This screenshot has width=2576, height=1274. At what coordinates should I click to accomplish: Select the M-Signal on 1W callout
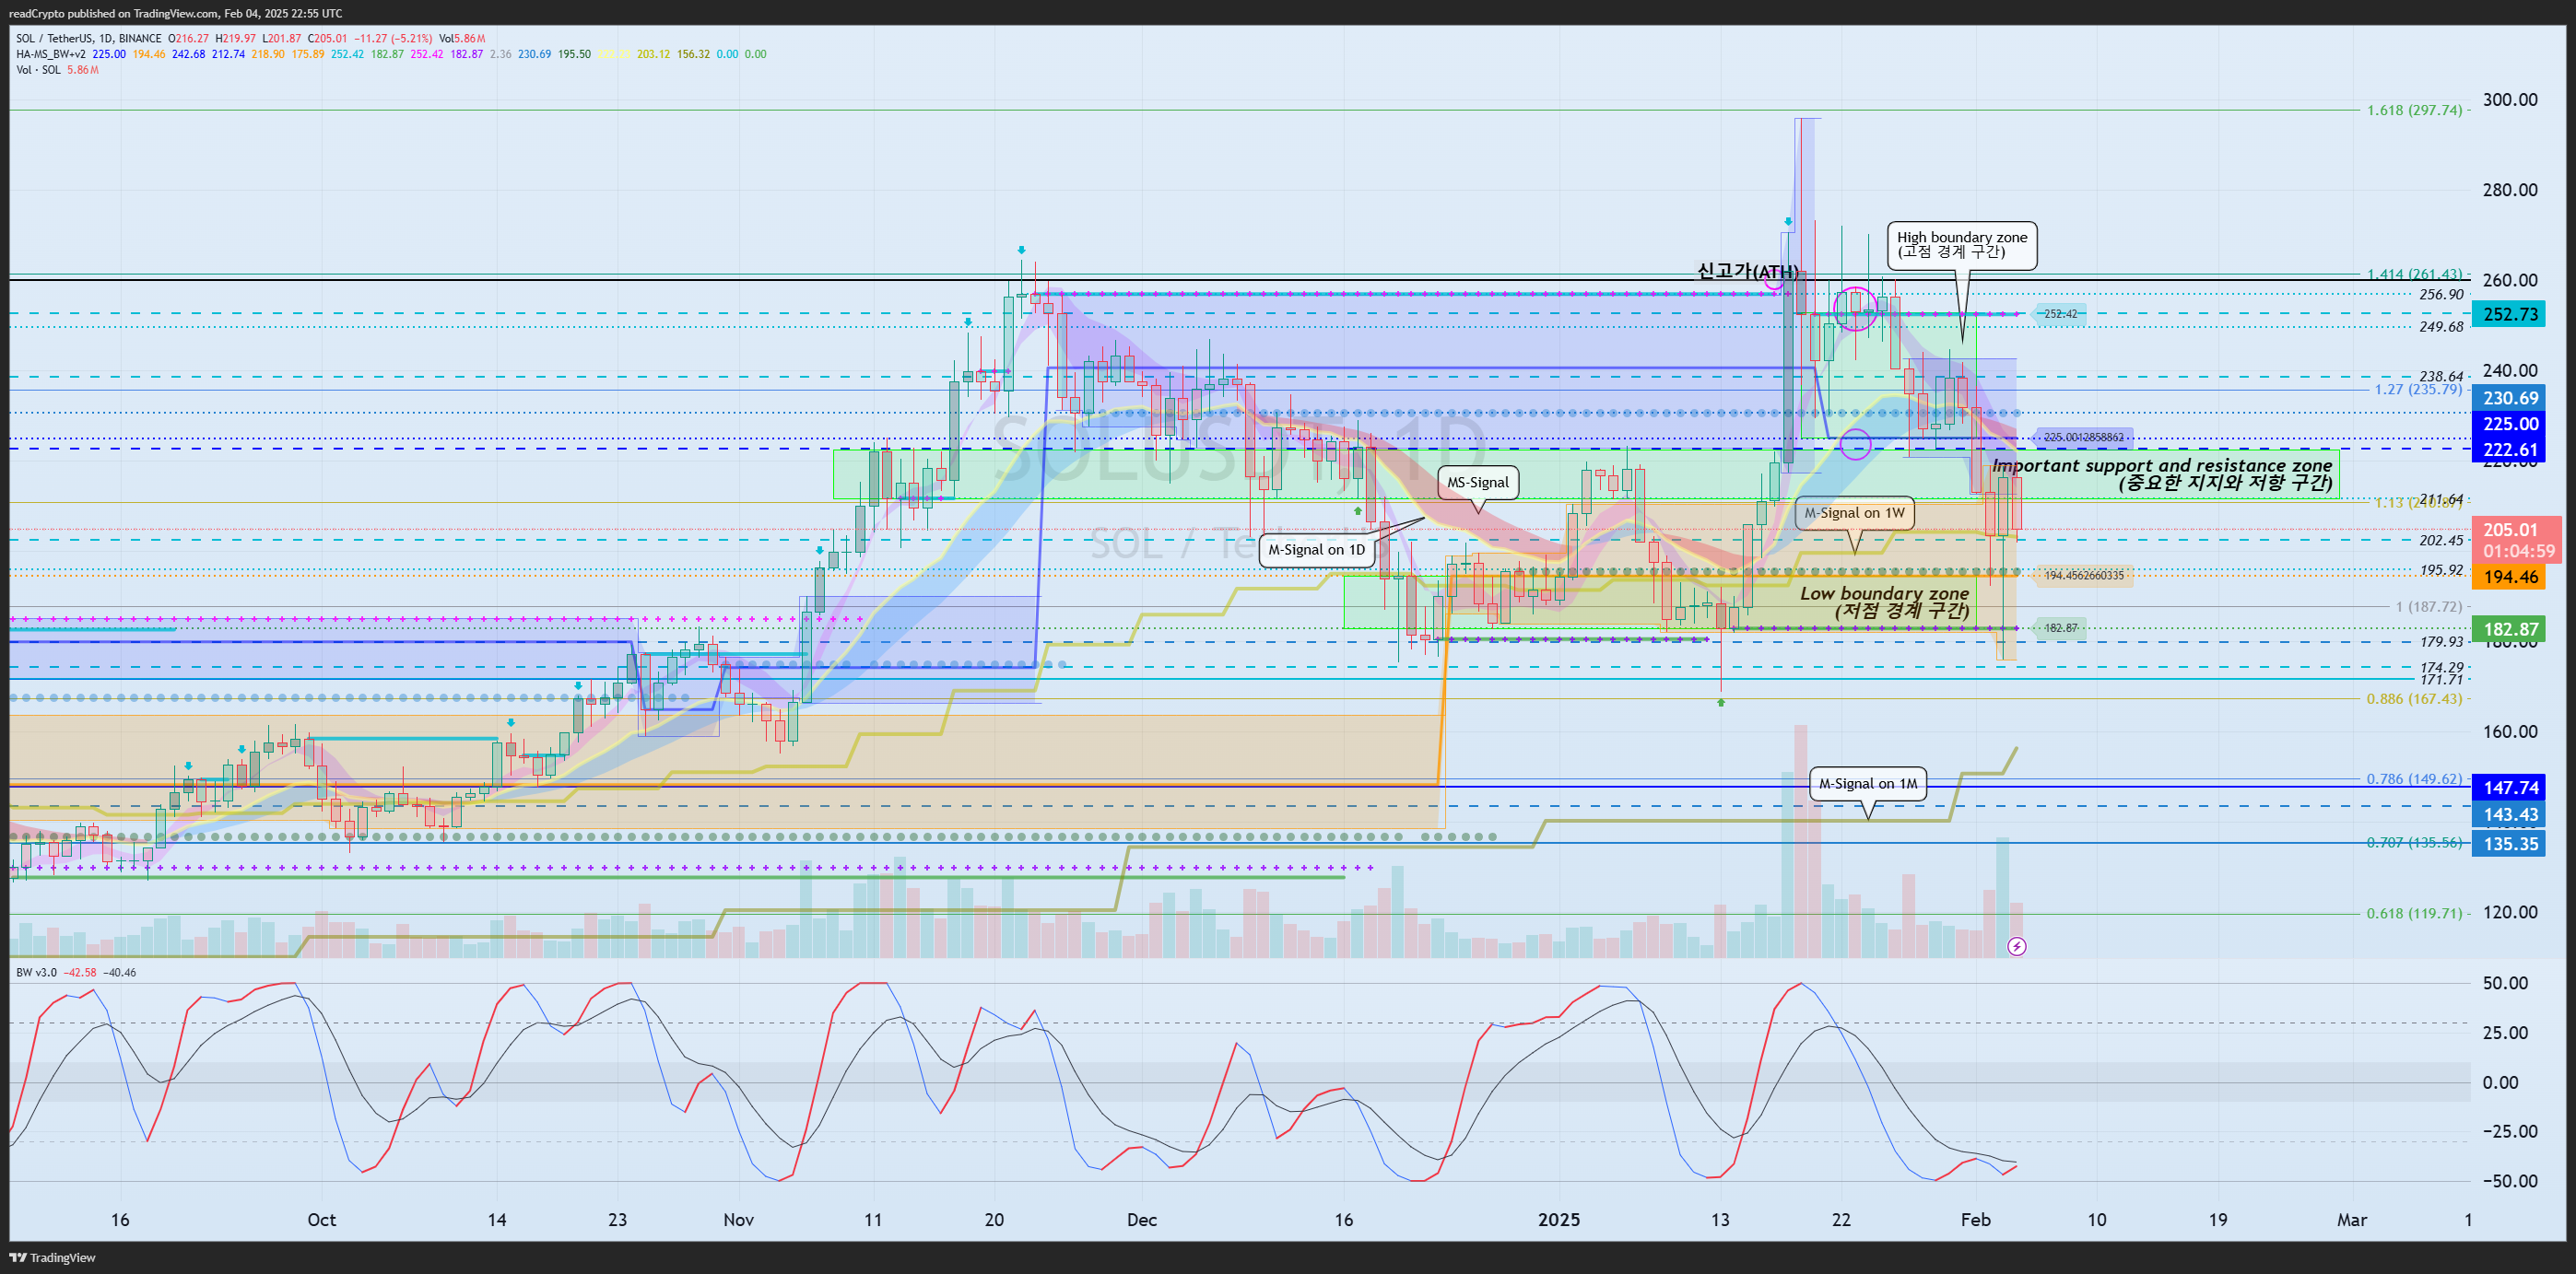1854,512
